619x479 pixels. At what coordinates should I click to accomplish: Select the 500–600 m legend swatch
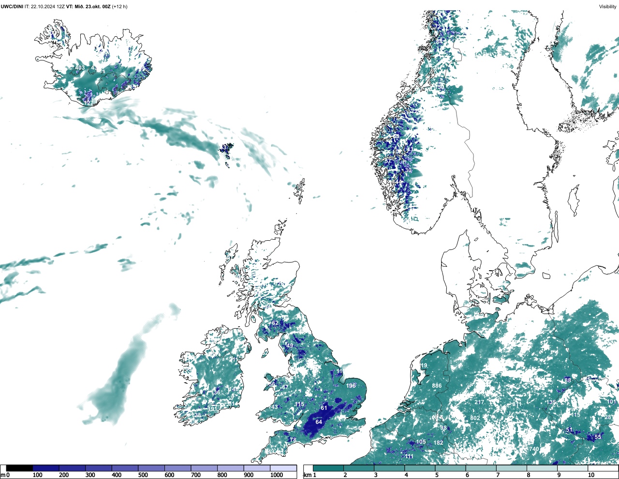tap(151, 468)
